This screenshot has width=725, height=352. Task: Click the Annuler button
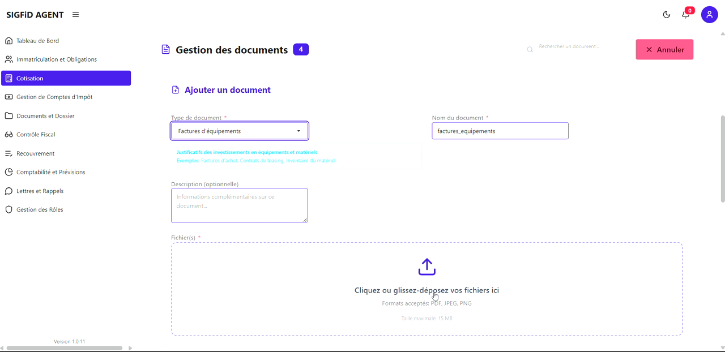[664, 49]
